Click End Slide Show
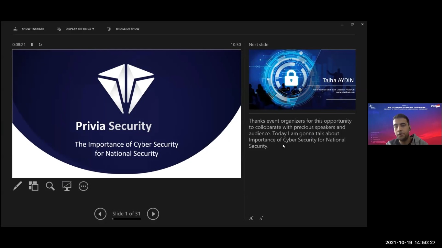Screen dimensions: 442x248 [x=123, y=29]
